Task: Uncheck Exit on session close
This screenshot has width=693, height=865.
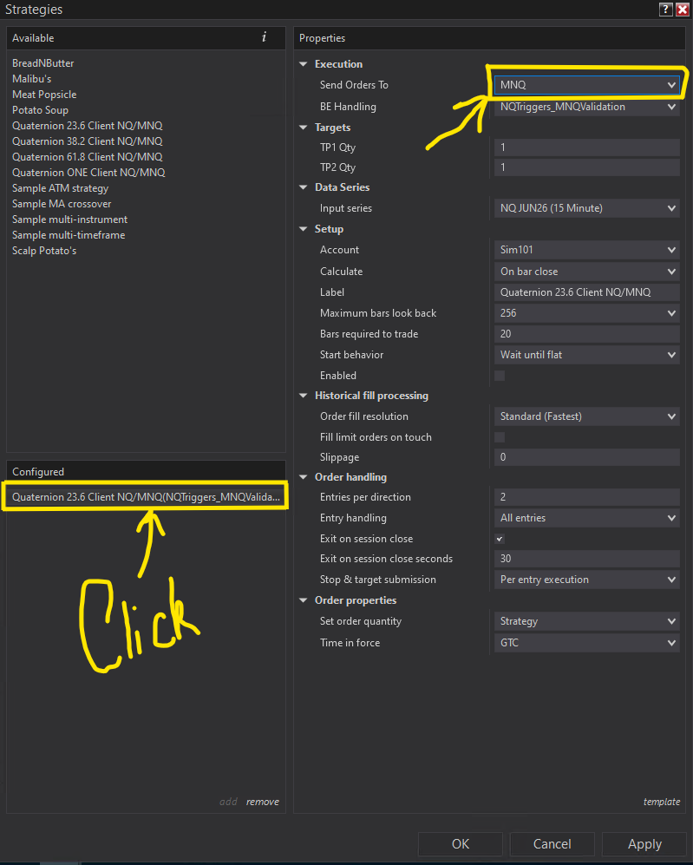Action: tap(500, 539)
